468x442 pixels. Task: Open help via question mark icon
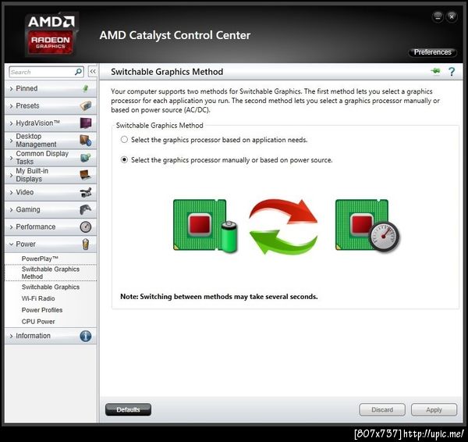[x=452, y=72]
